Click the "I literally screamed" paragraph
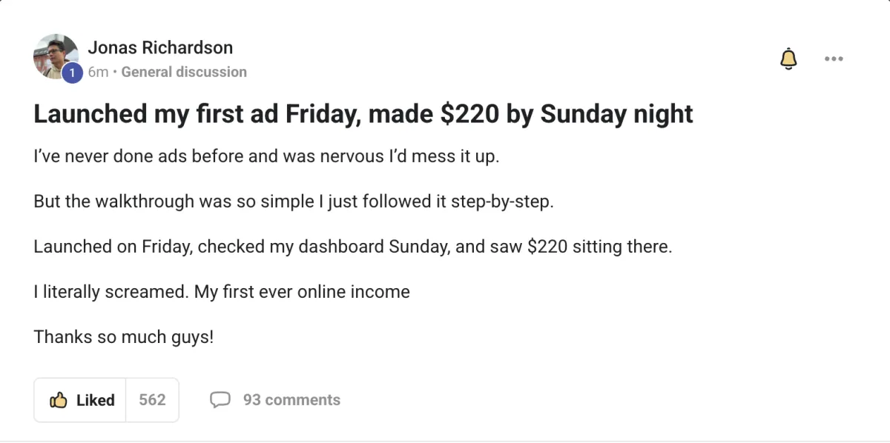Viewport: 890px width, 443px height. [x=222, y=292]
